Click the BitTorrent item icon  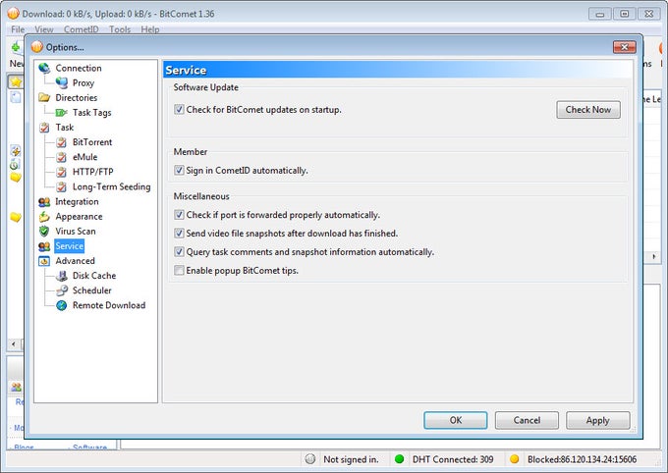coord(61,142)
